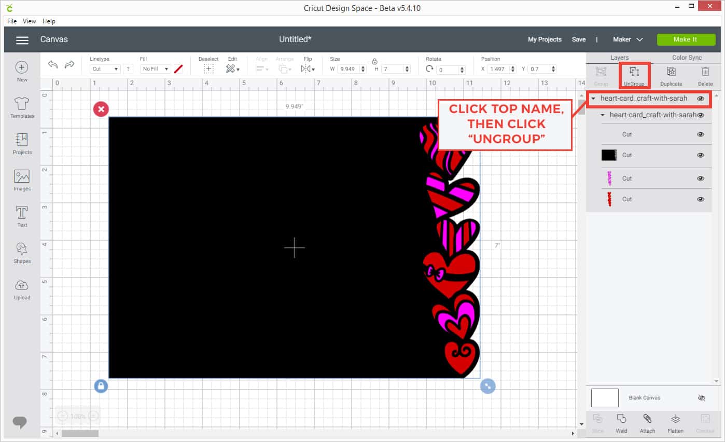
Task: Click zoom in plus button
Action: [93, 416]
